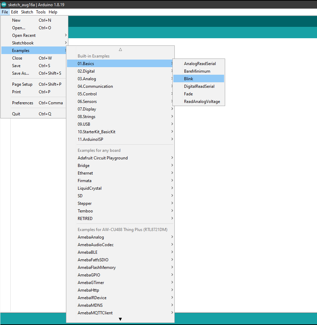Expand the 03.Analog examples category

(121, 79)
